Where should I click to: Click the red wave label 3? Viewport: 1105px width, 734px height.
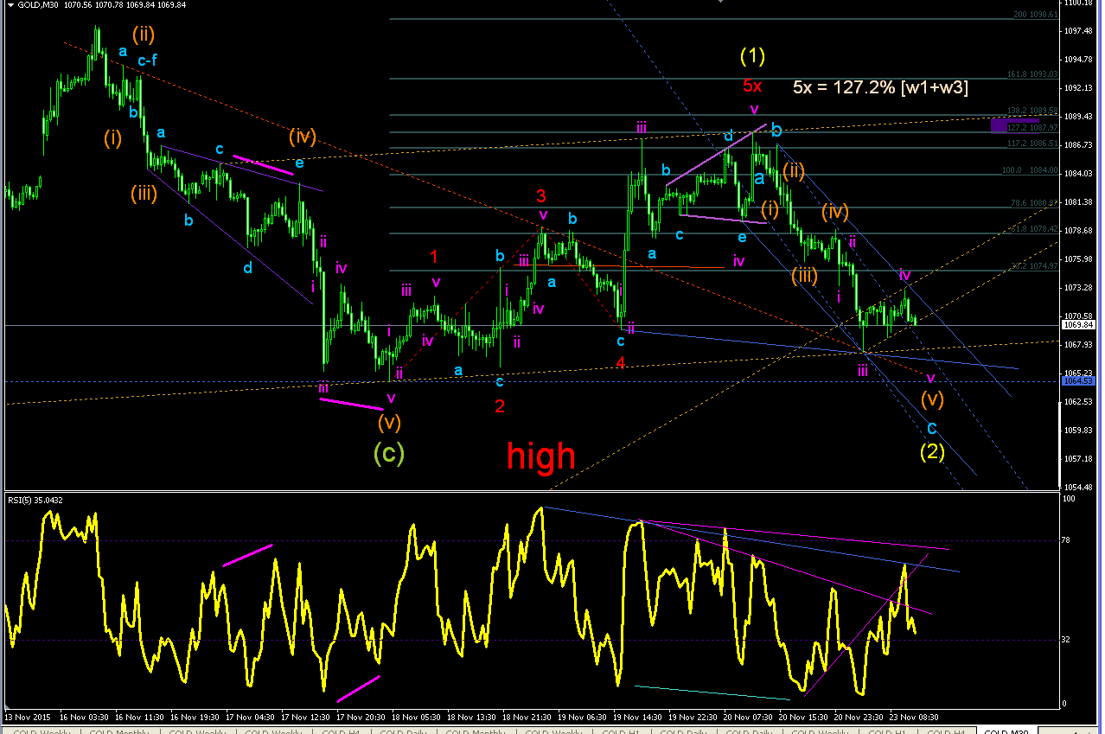540,195
